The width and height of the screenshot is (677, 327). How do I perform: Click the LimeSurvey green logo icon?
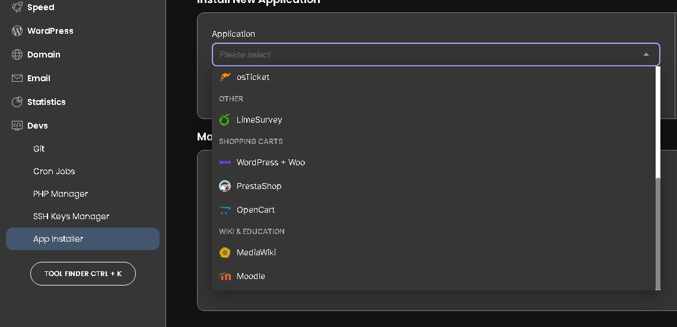(x=224, y=120)
